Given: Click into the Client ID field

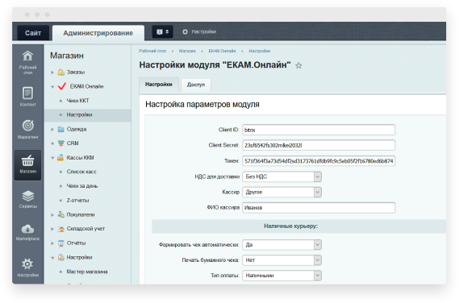Looking at the screenshot, I should click(319, 130).
